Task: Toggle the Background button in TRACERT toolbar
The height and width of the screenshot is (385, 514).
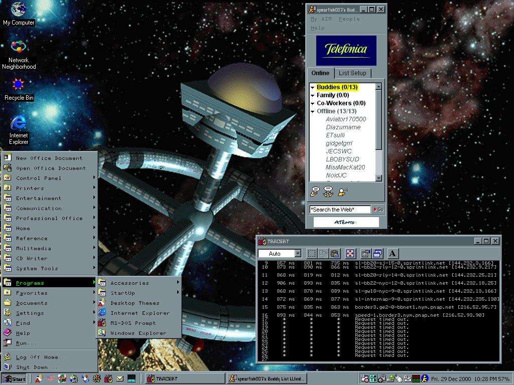Action: coord(377,254)
